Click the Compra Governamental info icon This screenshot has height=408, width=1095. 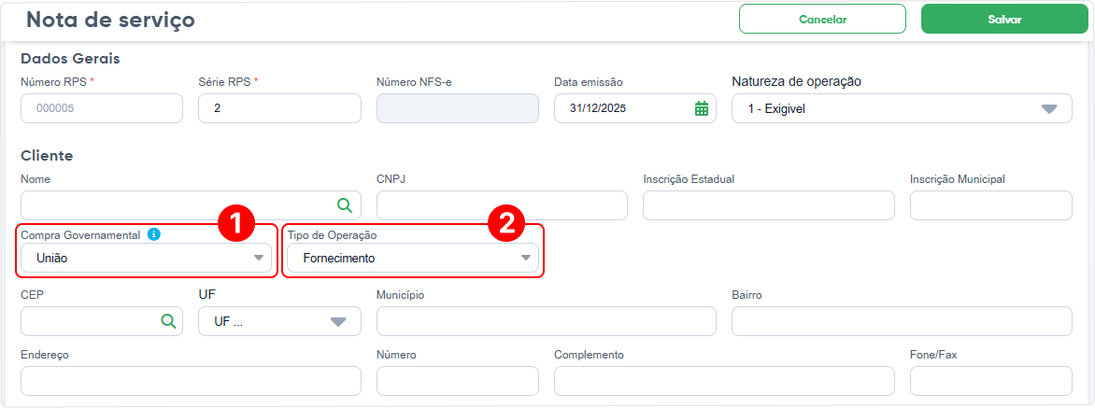[x=154, y=234]
